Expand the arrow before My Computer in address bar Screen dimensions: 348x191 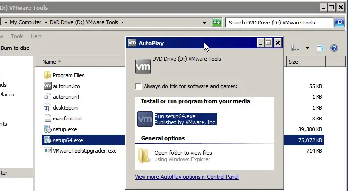(x=6, y=23)
